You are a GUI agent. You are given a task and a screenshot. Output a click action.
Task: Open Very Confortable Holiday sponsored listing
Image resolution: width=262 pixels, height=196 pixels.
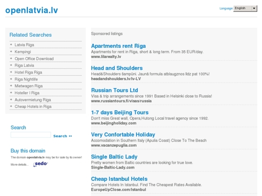click(123, 134)
